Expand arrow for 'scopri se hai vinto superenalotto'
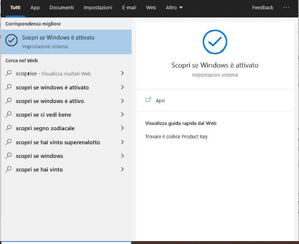The height and width of the screenshot is (244, 299). tap(122, 142)
